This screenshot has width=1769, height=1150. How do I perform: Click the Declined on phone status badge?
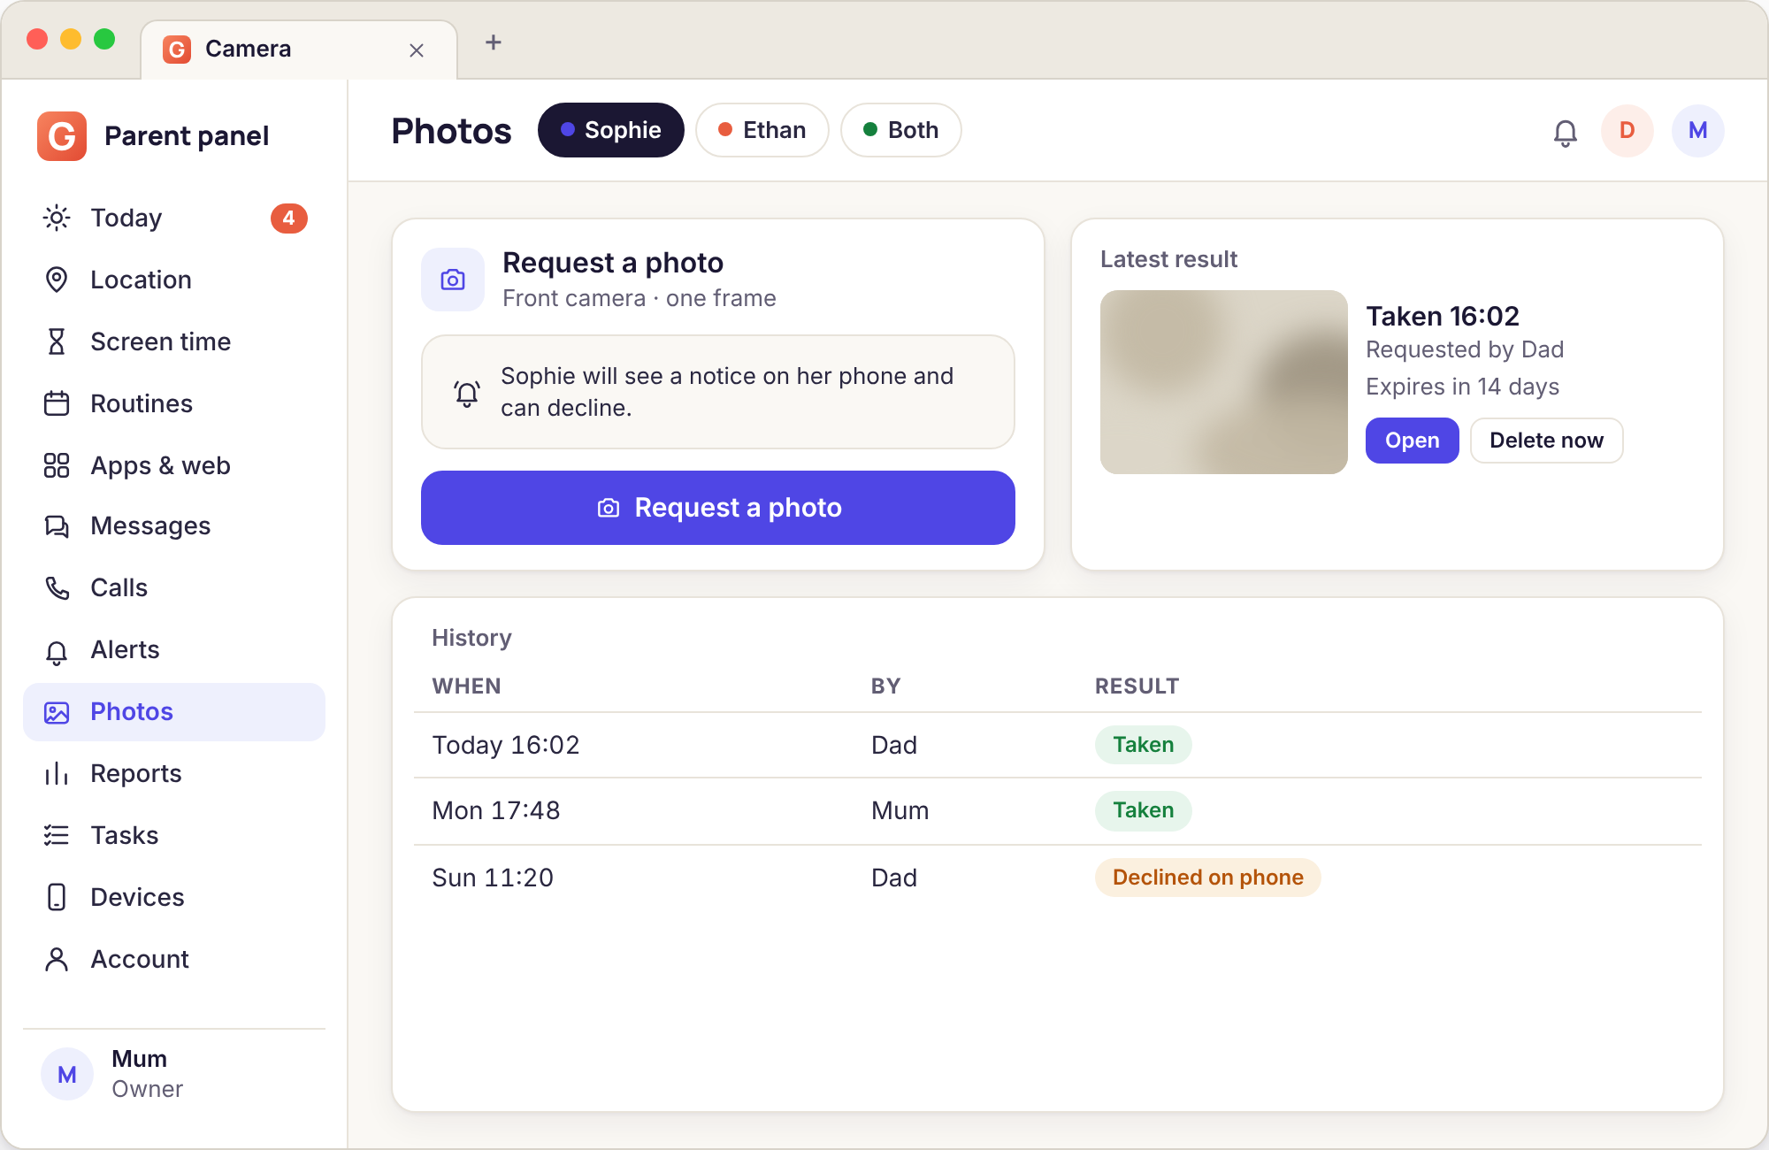[1208, 878]
